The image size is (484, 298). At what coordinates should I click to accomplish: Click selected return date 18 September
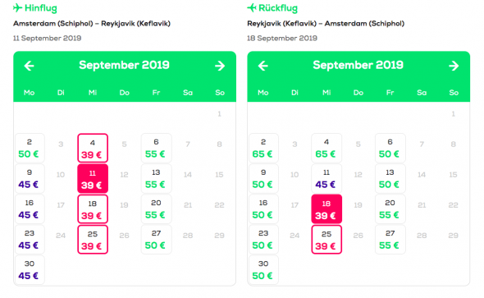[326, 209]
